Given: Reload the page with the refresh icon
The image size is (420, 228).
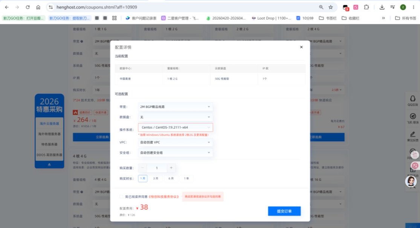Looking at the screenshot, I should (27, 7).
